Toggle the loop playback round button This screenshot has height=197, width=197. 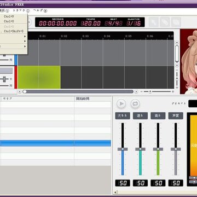click(135, 103)
